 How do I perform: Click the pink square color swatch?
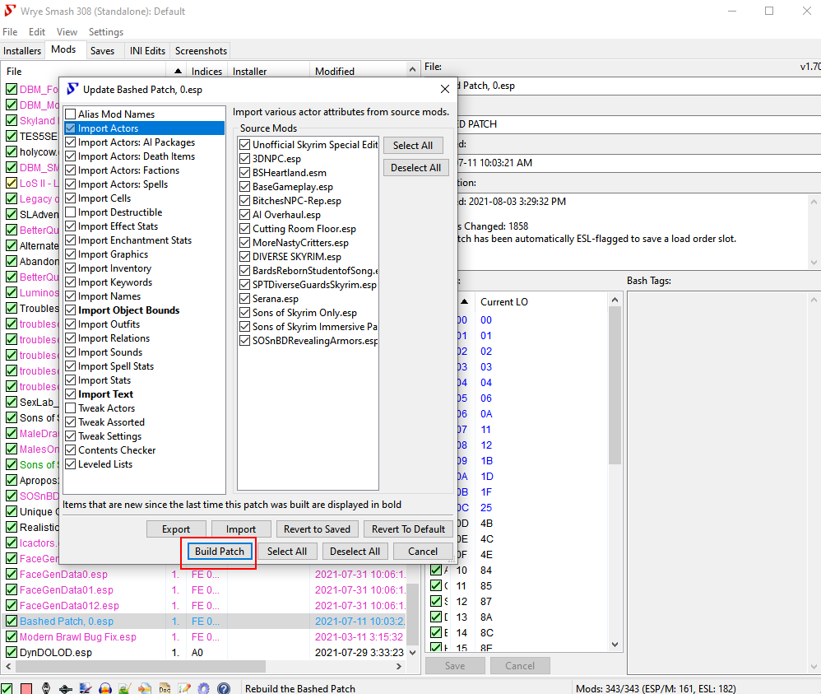click(x=26, y=687)
